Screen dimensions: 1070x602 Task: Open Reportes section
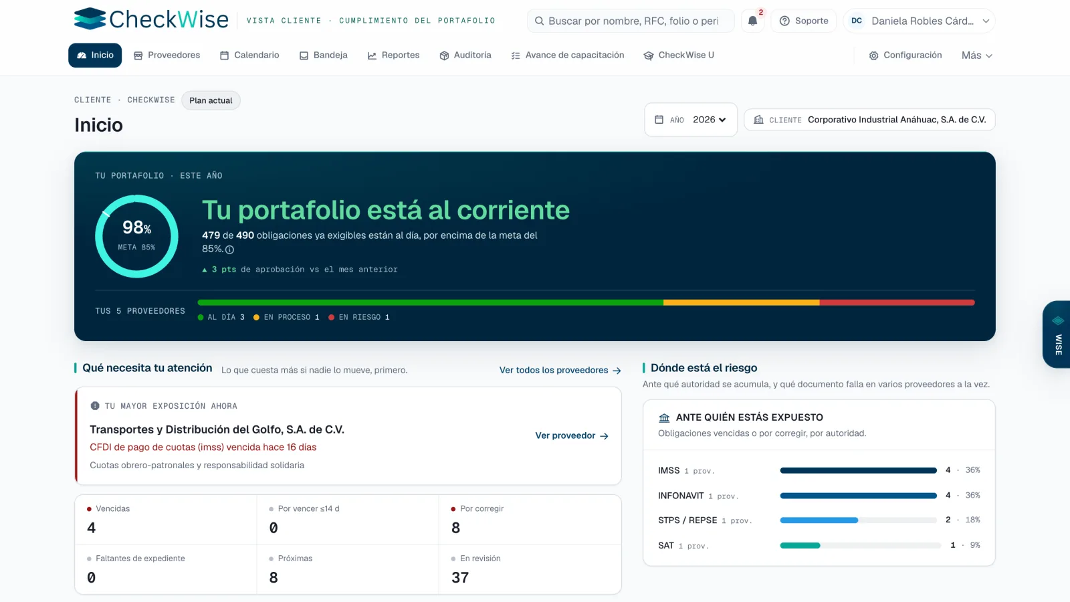pyautogui.click(x=393, y=55)
